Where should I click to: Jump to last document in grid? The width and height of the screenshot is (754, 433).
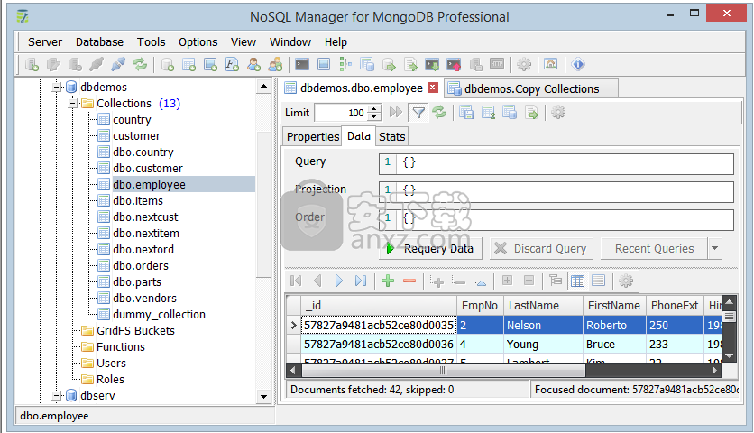tap(361, 281)
